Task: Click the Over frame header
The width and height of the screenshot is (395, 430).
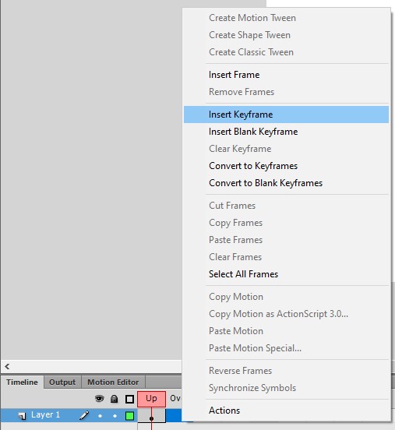Action: 175,399
